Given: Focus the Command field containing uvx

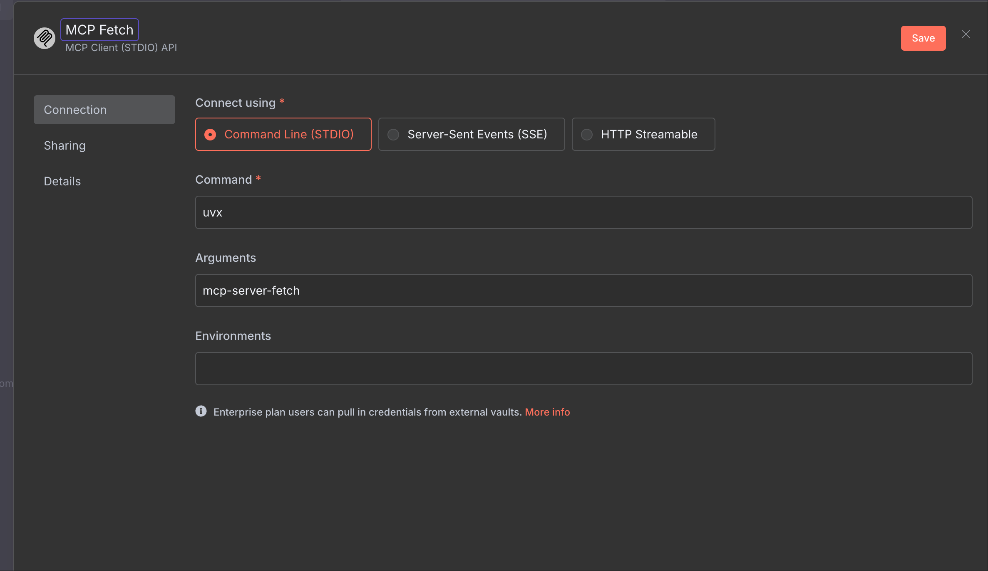Looking at the screenshot, I should [583, 212].
